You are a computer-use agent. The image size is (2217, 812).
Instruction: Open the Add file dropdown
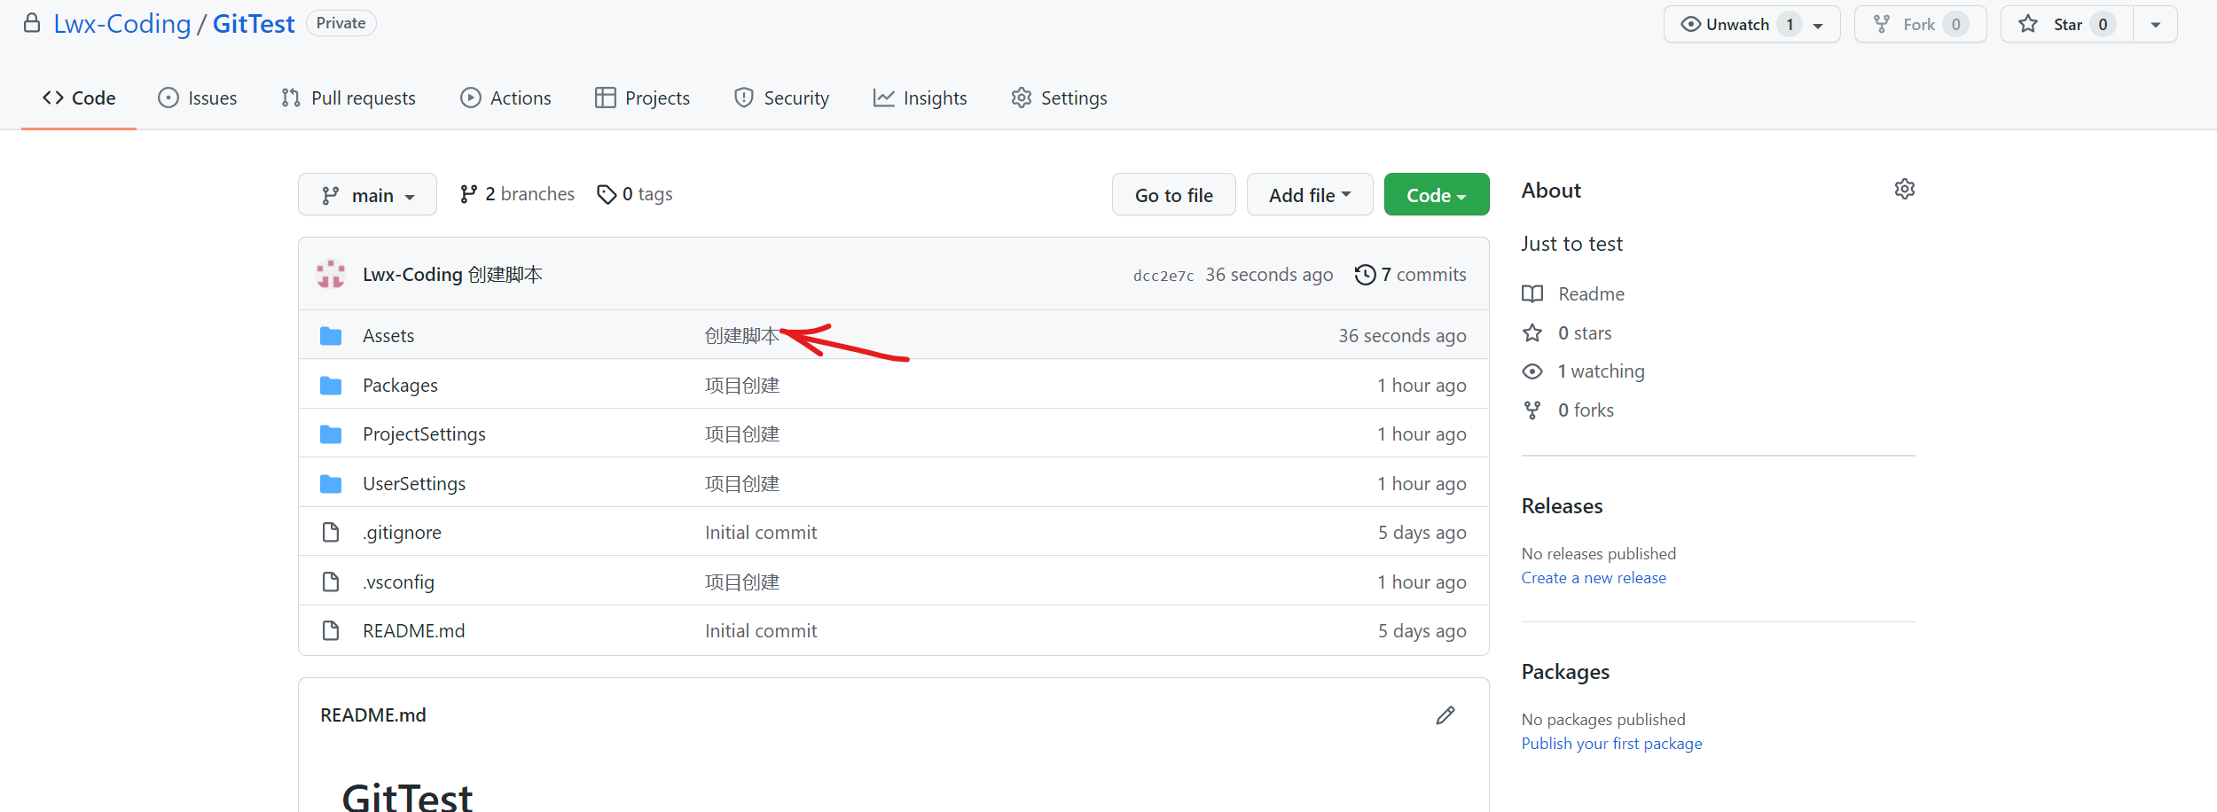[x=1310, y=194]
